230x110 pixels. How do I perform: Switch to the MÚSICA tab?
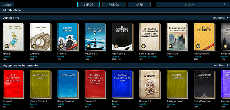point(114,5)
